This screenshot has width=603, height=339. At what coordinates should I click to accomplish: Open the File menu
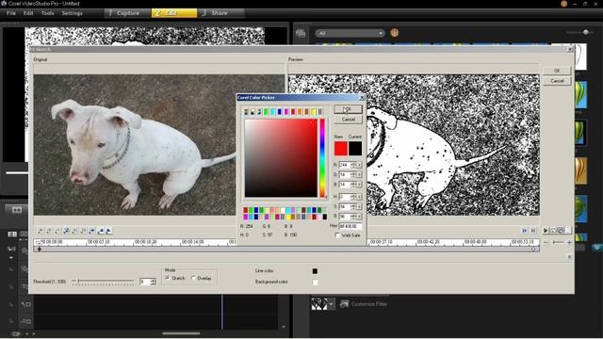11,13
